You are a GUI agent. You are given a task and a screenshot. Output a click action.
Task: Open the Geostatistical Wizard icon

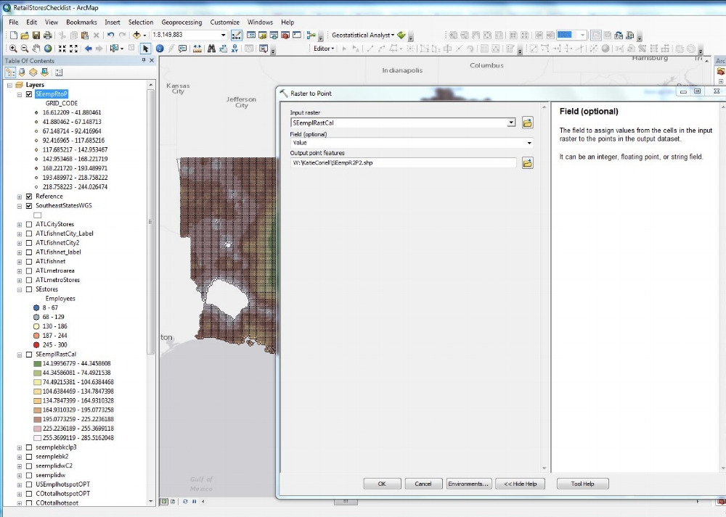[401, 35]
